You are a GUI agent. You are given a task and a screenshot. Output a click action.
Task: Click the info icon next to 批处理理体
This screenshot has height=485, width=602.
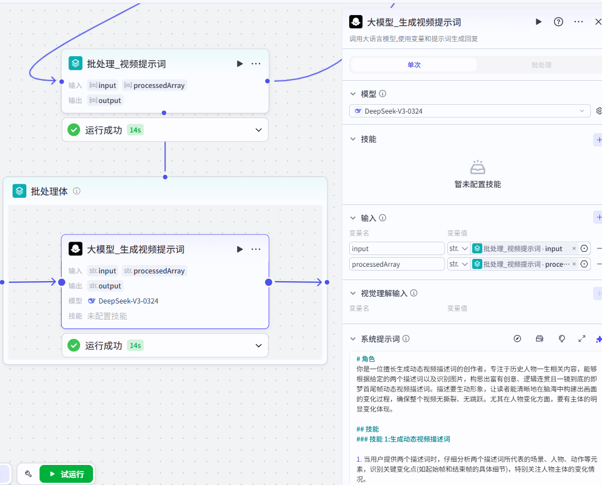(x=77, y=191)
